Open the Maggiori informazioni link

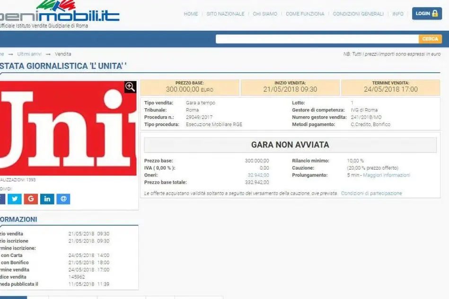(x=386, y=175)
